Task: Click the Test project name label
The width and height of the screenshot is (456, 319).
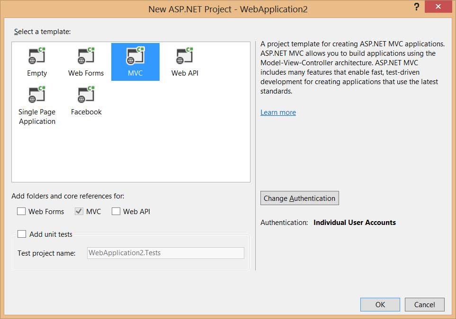Action: (x=46, y=253)
